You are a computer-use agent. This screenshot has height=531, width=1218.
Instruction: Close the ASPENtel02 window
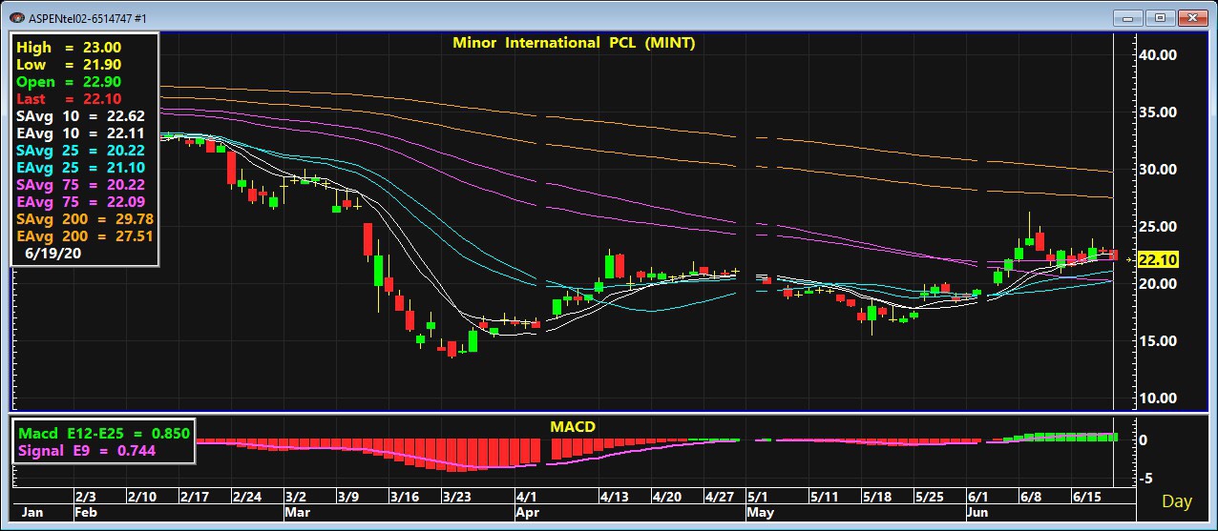pyautogui.click(x=1193, y=16)
